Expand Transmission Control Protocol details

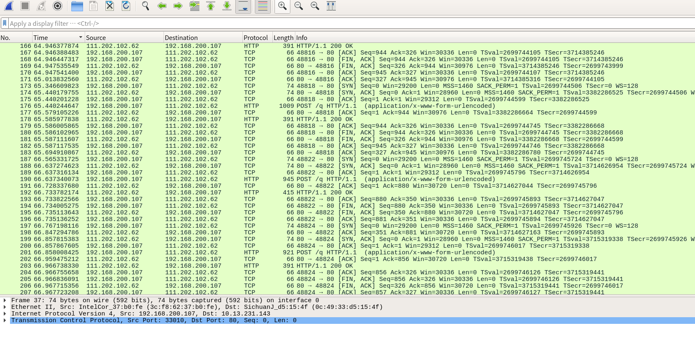tap(5, 320)
